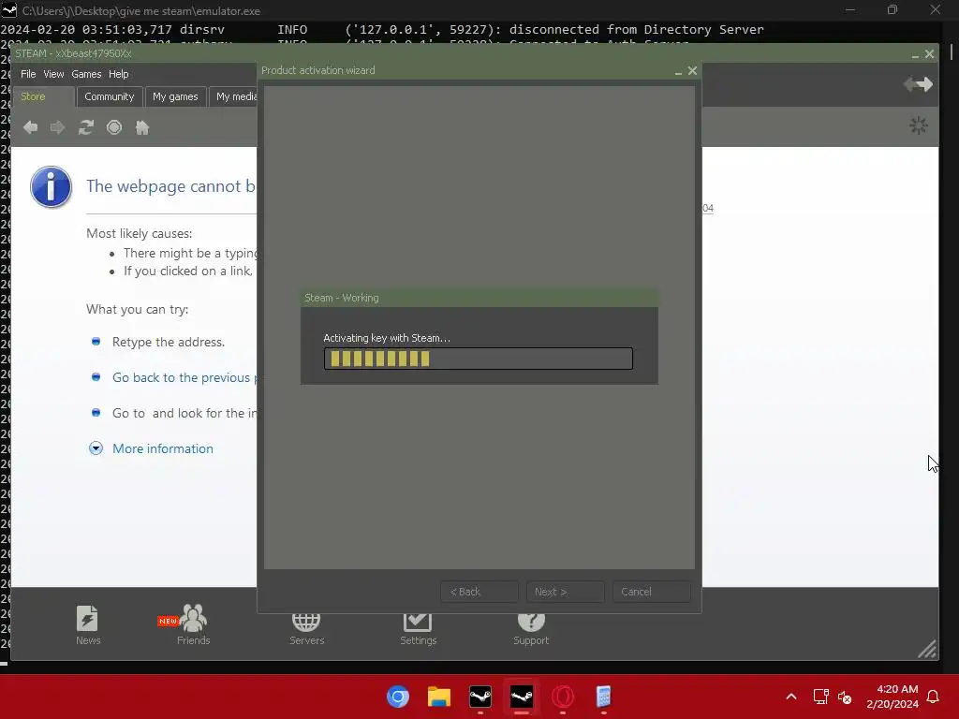
Task: Switch to active emulator taskbar icon
Action: pos(521,697)
